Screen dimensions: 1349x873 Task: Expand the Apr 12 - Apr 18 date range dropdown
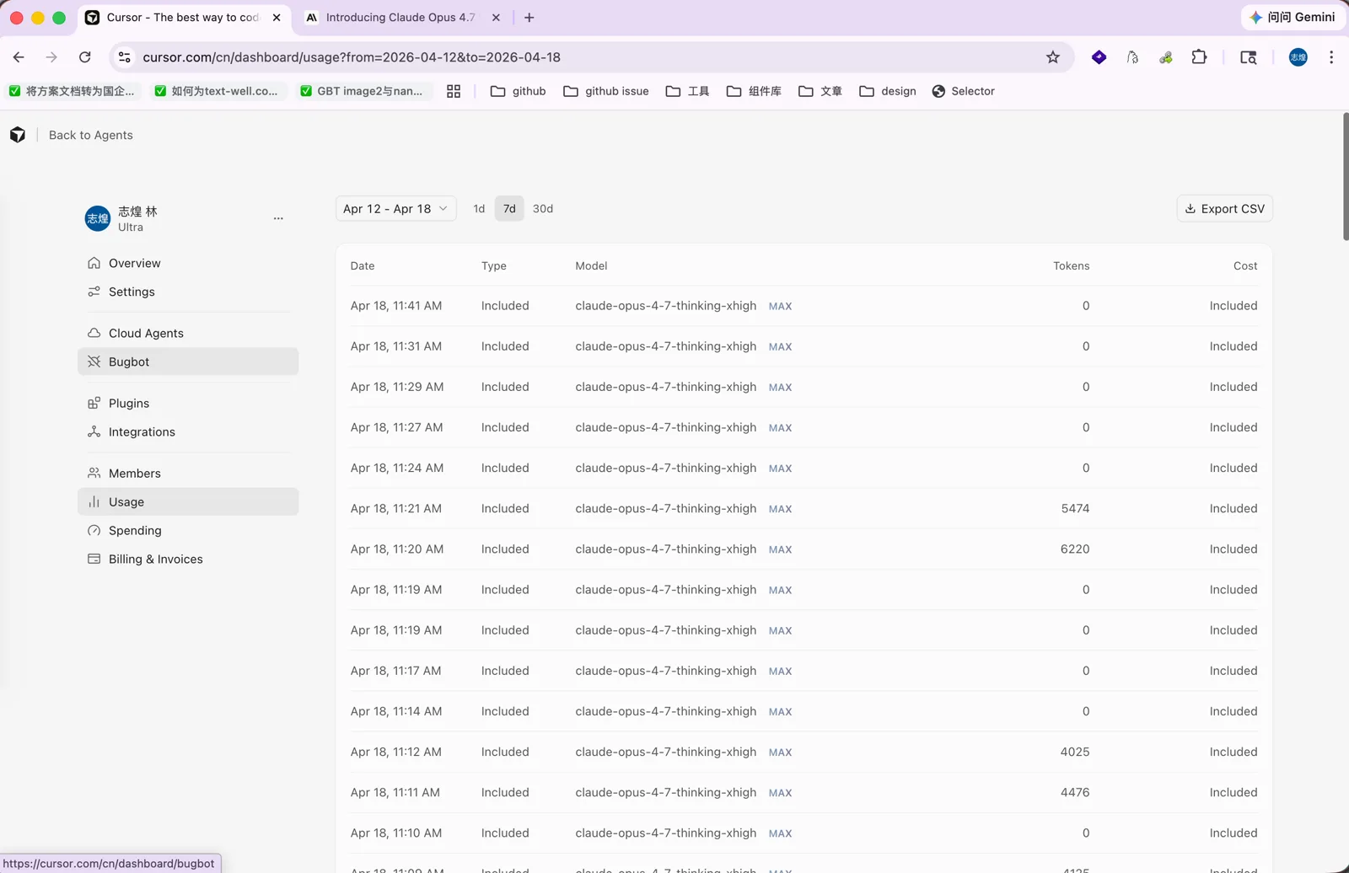click(x=395, y=209)
